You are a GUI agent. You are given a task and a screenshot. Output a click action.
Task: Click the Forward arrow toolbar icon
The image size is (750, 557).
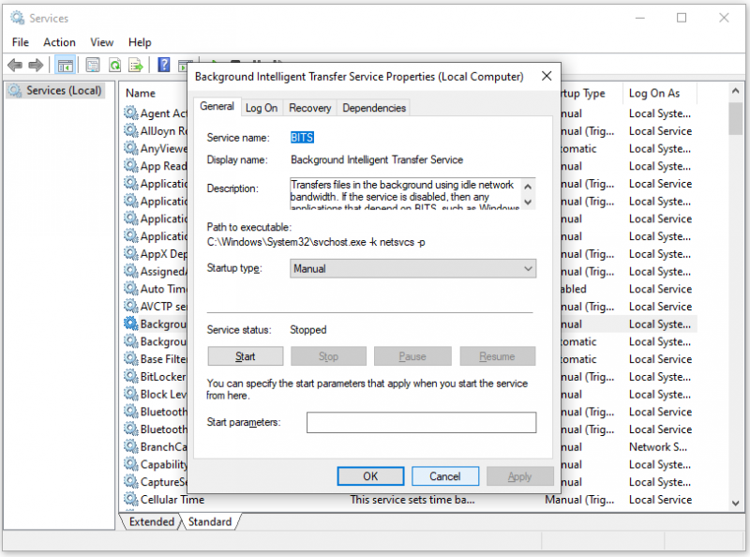[36, 65]
